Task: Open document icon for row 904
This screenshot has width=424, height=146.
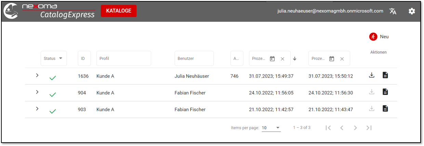Action: pyautogui.click(x=385, y=92)
